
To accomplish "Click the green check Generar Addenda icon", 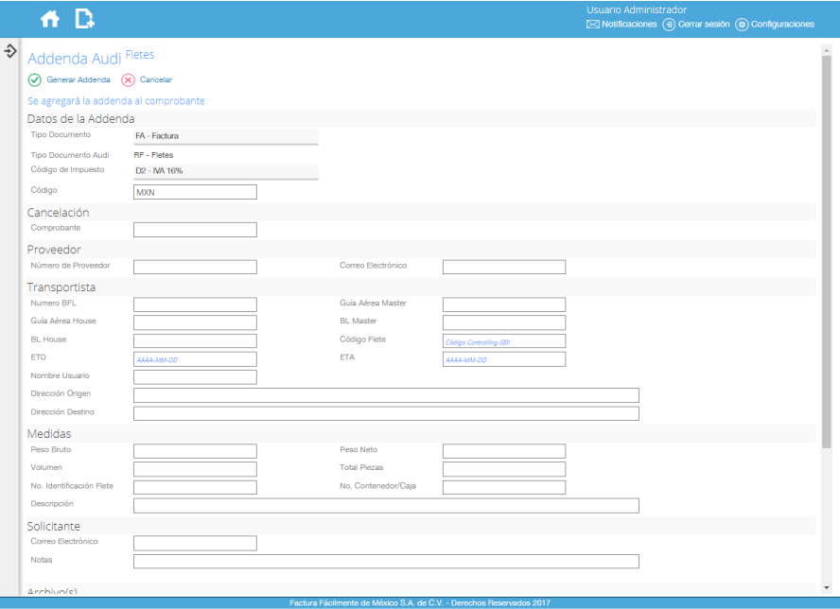I will (35, 80).
